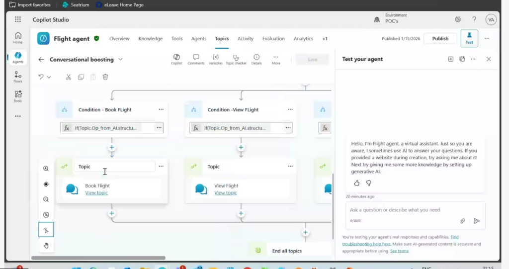Select the hand pan tool
The height and width of the screenshot is (269, 509).
pyautogui.click(x=46, y=245)
